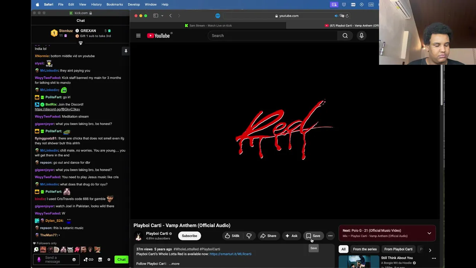Image resolution: width=476 pixels, height=268 pixels.
Task: Open the Kick shop storefront icon
Action: [100, 260]
